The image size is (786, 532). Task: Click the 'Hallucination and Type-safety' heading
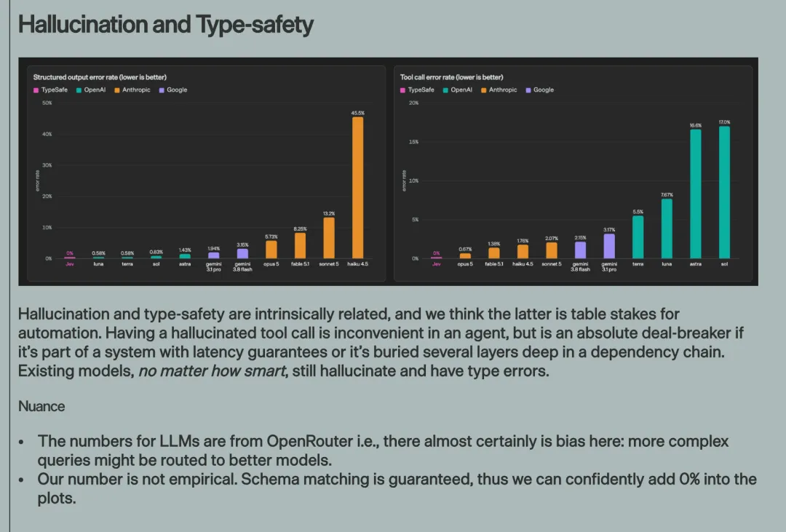point(166,24)
